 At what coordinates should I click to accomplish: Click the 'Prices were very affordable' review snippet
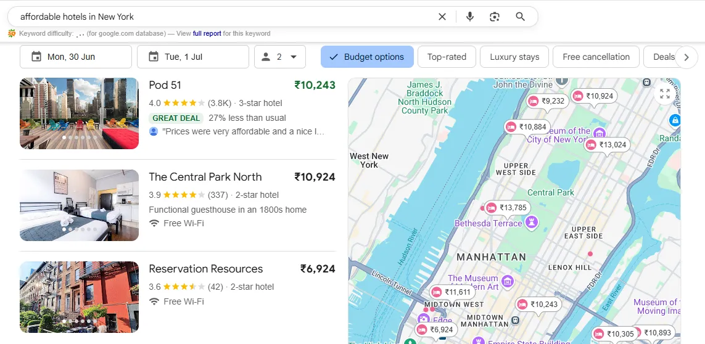tap(243, 132)
